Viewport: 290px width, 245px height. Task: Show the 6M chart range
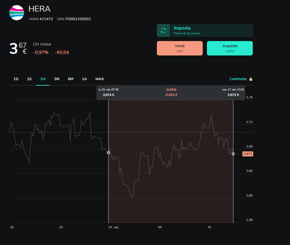[71, 79]
